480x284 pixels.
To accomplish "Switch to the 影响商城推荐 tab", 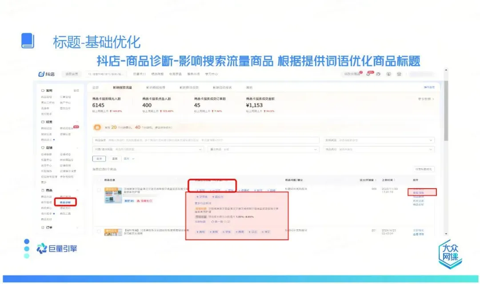I will coord(156,87).
